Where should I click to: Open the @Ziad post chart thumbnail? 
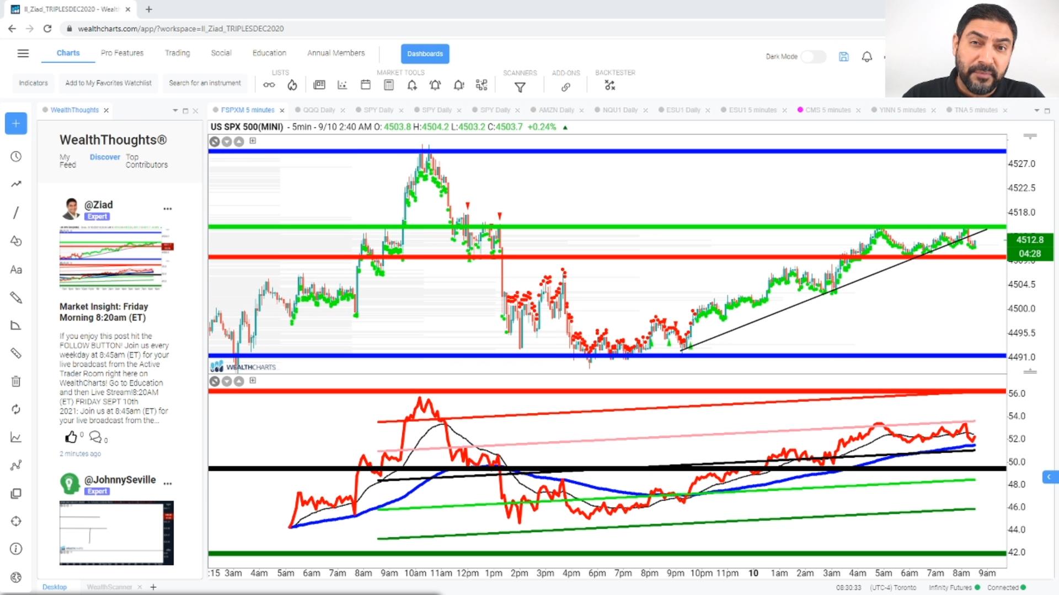click(x=116, y=258)
